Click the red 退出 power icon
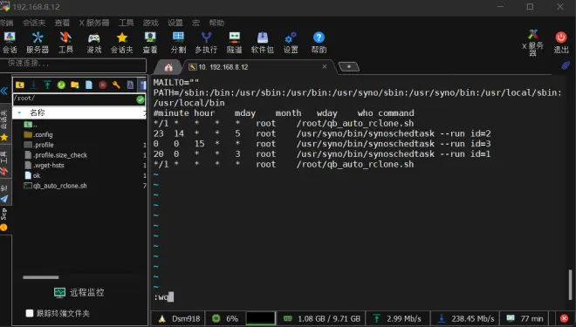Viewport: 576px width, 327px height. 561,43
